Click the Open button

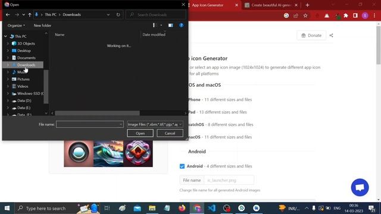tap(140, 133)
